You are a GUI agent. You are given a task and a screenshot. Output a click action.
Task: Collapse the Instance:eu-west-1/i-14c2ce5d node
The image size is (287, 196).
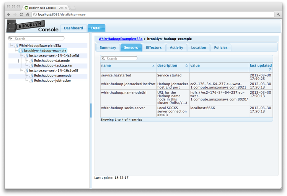coord(21,56)
